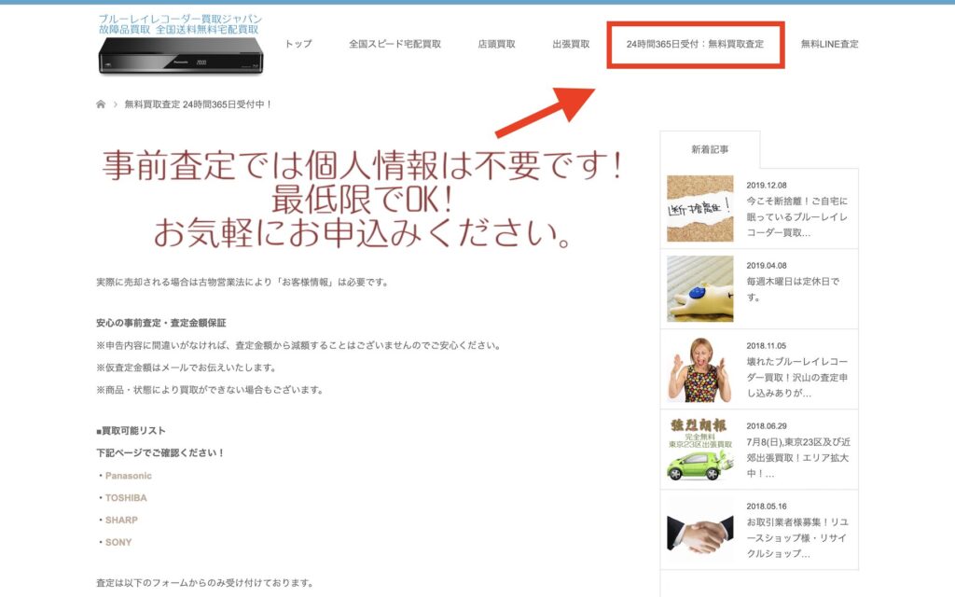Open 無料LINE査定 menu item

click(829, 44)
